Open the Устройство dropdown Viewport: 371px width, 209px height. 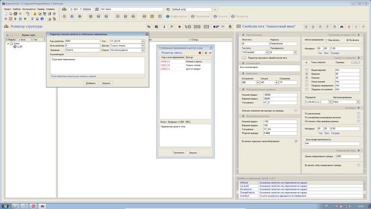pos(257,82)
